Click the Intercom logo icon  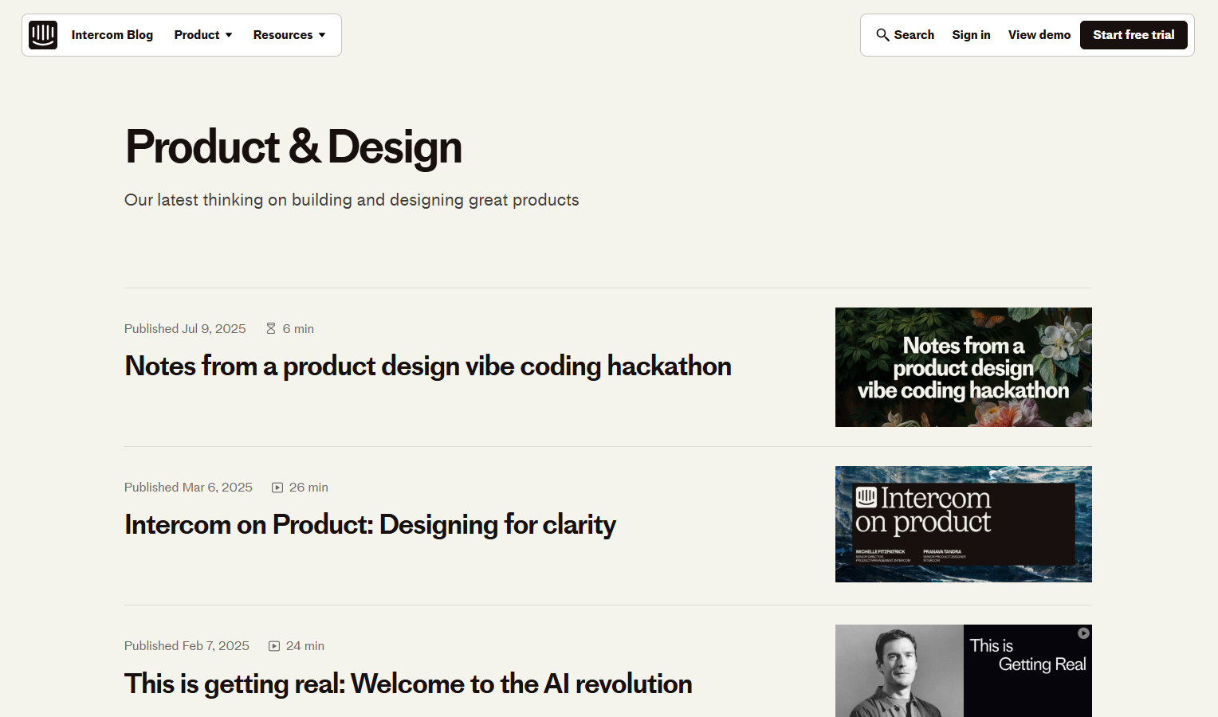tap(43, 35)
